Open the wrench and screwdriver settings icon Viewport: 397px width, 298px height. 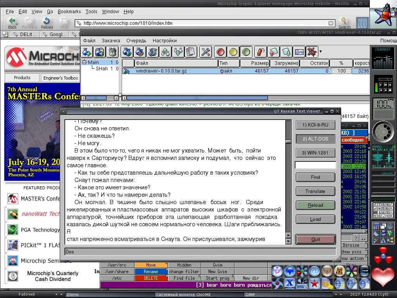tap(205, 52)
